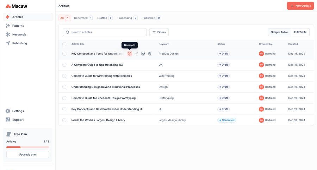This screenshot has height=170, width=317.
Task: Check the Understanding Design Beyond Traditional Processes checkbox
Action: pos(64,87)
